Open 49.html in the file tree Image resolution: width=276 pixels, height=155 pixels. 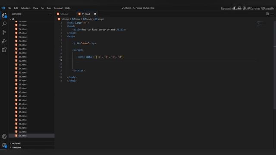pos(22,128)
